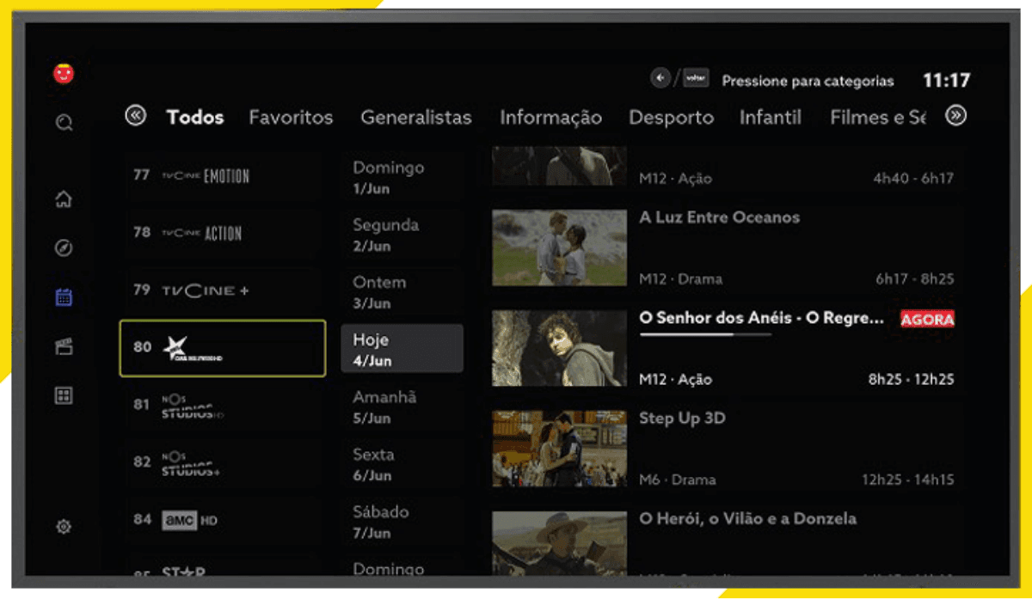Choose Domingo 1/Jun in day list

pos(402,177)
